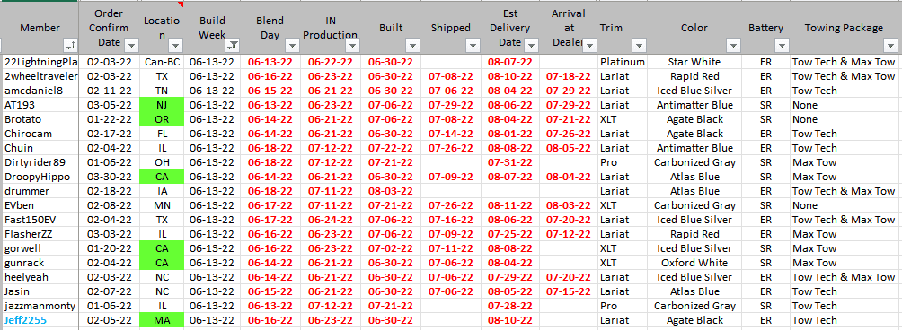Expand the Towing Package filter dropdown
Image resolution: width=902 pixels, height=330 pixels.
coord(889,46)
